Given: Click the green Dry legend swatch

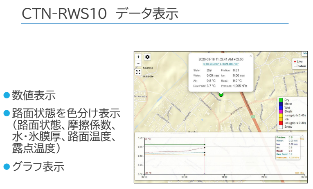Looking at the screenshot, I should tap(281, 100).
